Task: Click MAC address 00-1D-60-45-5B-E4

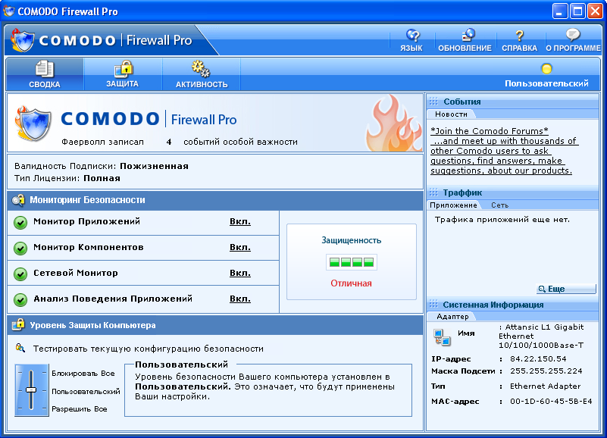Action: click(x=551, y=401)
